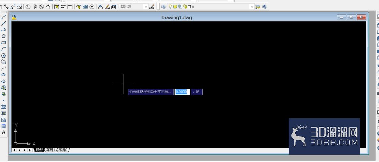Click the Dimension Update icon

114,7
